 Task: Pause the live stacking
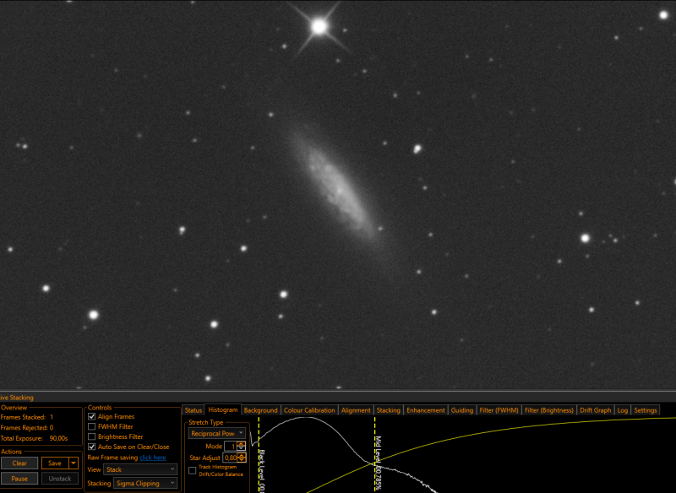click(x=19, y=479)
